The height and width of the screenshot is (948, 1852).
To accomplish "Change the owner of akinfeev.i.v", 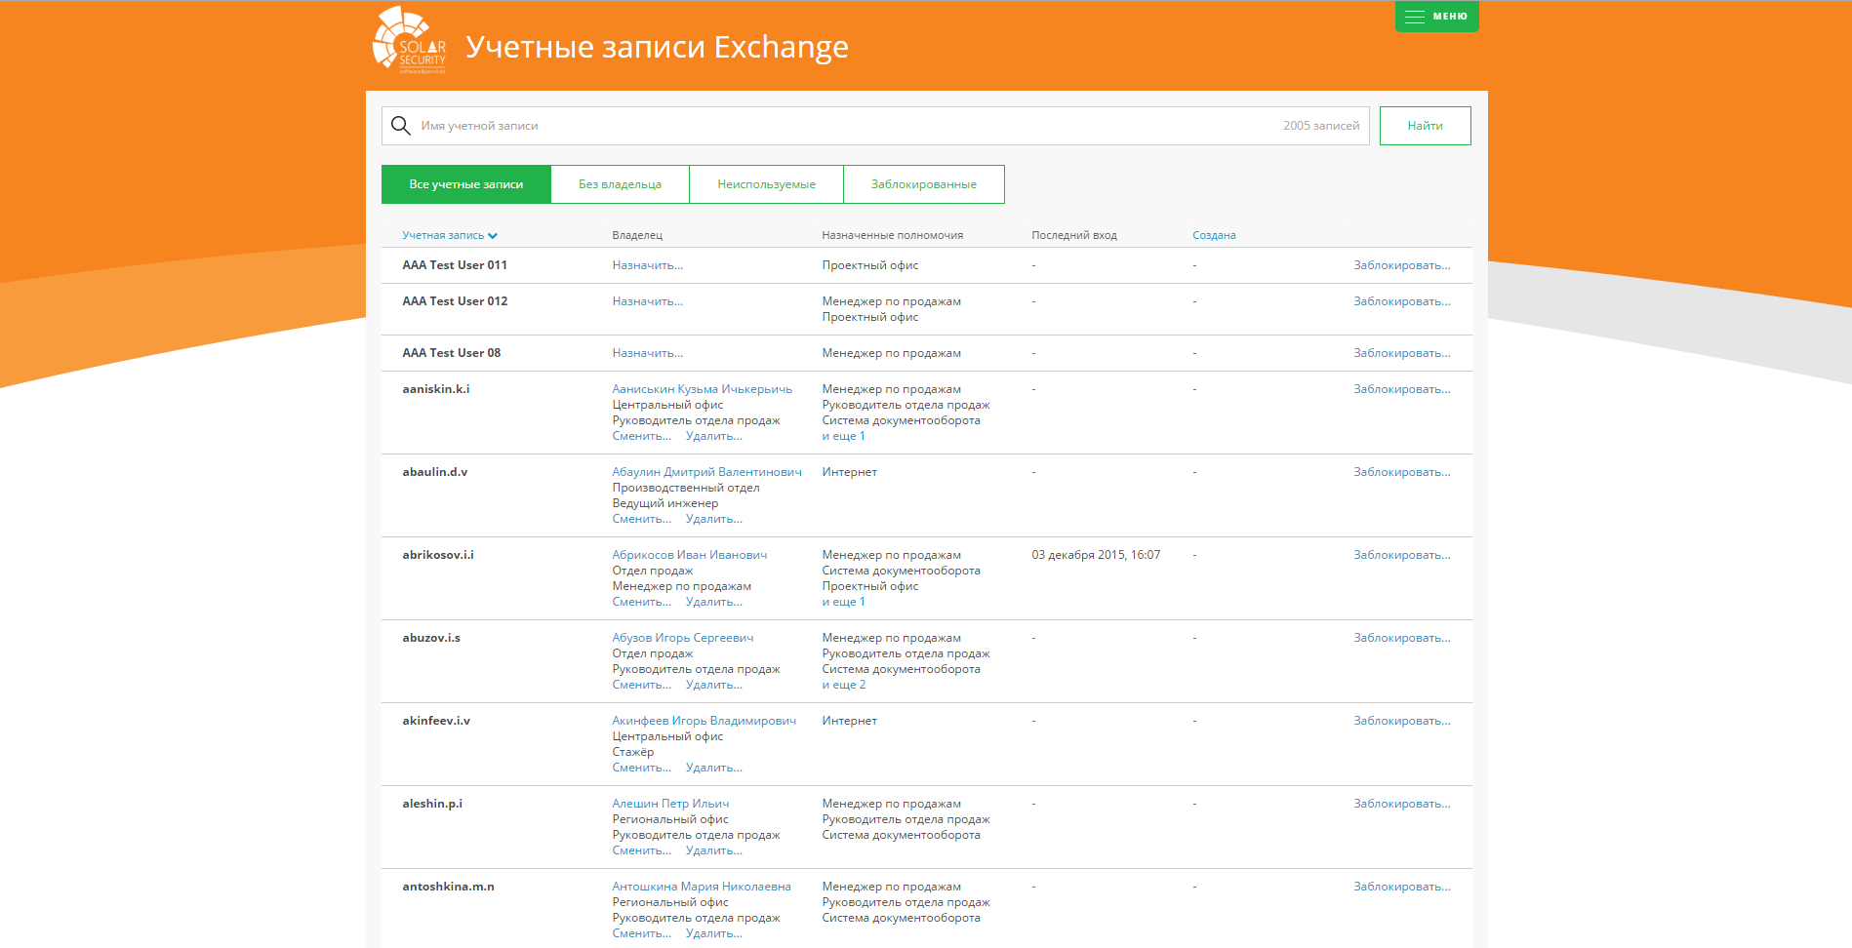I will [641, 768].
